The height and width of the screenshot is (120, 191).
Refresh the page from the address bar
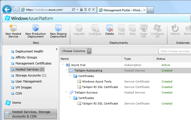point(89,9)
